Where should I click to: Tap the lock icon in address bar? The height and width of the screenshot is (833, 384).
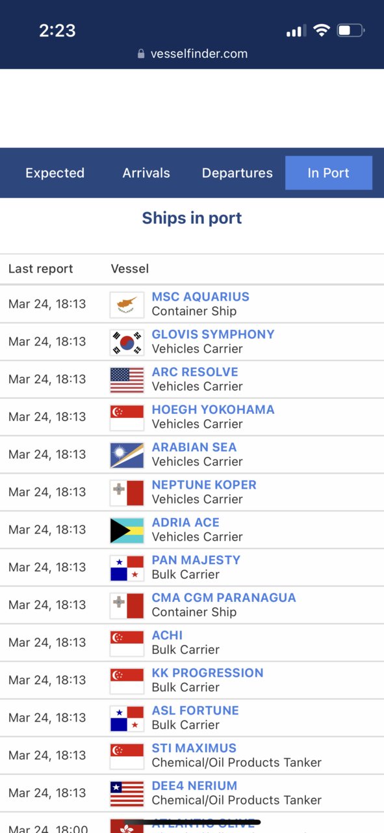141,54
